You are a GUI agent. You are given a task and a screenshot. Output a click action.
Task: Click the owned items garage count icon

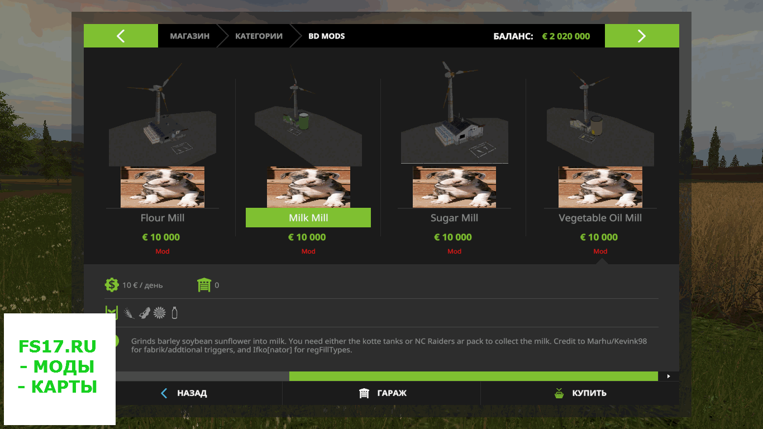204,285
